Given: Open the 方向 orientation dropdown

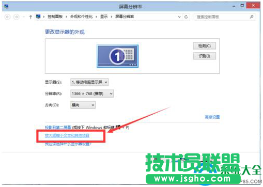Looking at the screenshot, I should click(x=83, y=105).
